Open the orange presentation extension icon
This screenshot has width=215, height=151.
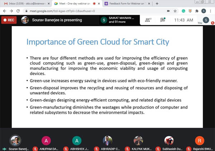190,11
